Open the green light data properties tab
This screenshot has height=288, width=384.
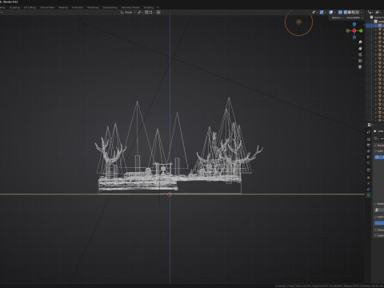(369, 195)
